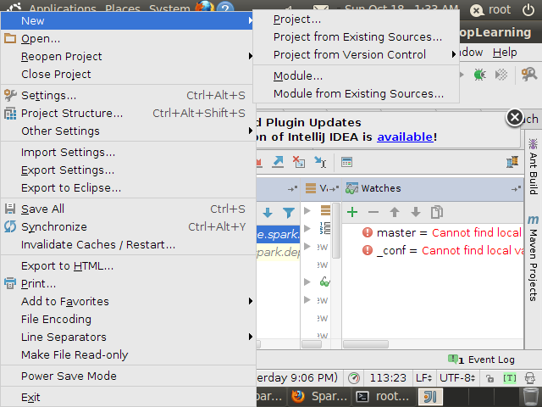Open Settings... from the File menu

point(128,96)
